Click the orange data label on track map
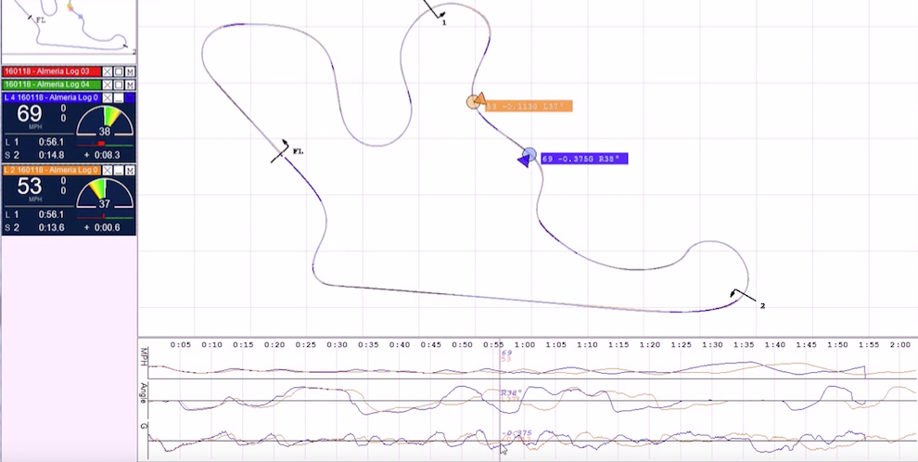 click(528, 107)
